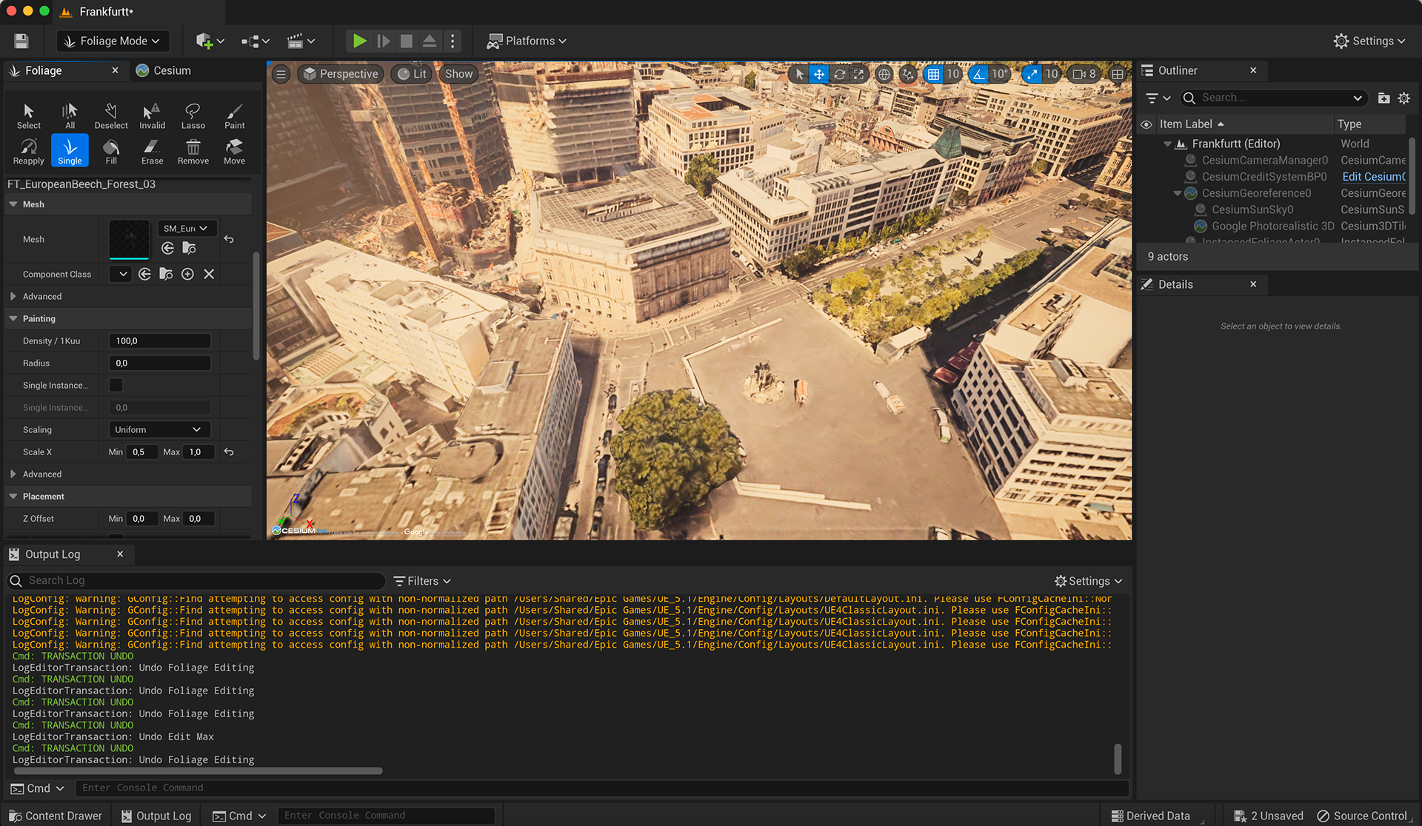Open the toolbar Settings dropdown

pos(1369,41)
